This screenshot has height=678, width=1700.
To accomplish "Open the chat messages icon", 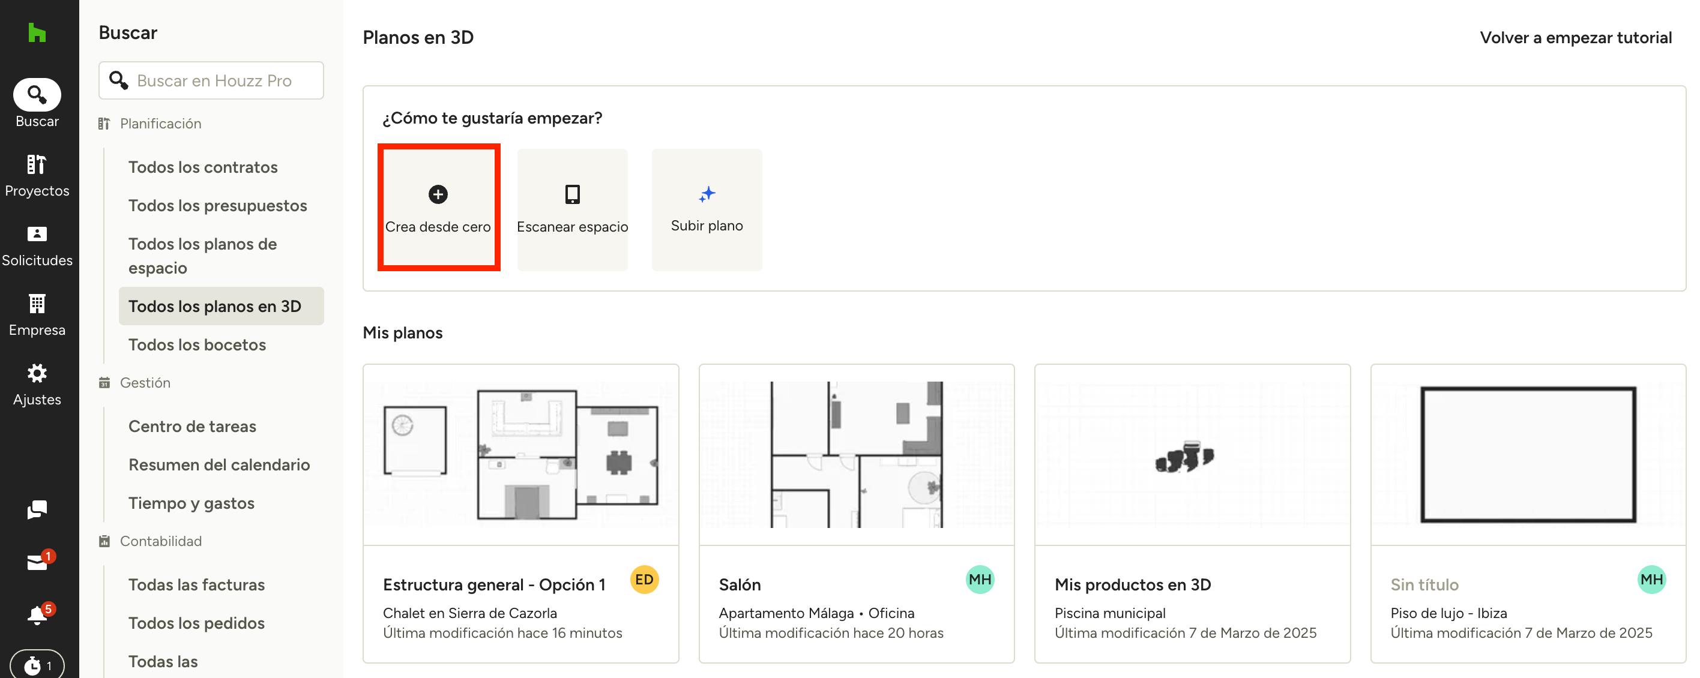I will (37, 509).
